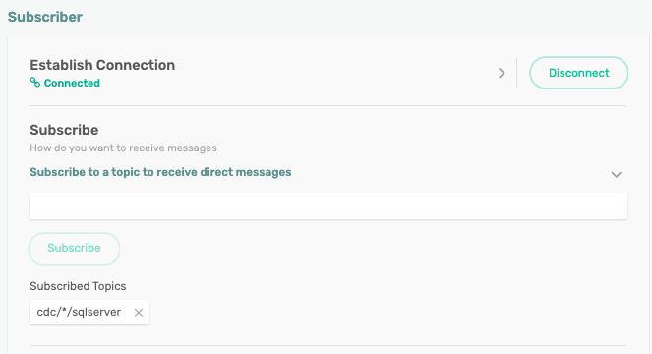Image resolution: width=652 pixels, height=354 pixels.
Task: Open the Establish Connection heading
Action: tap(102, 65)
